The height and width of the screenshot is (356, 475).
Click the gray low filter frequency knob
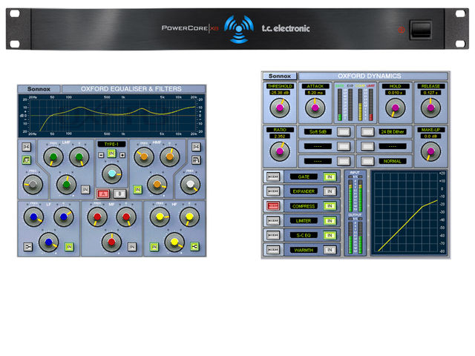pos(33,185)
